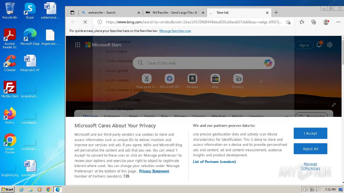Open CCleaner desktop shortcut

[x=10, y=63]
